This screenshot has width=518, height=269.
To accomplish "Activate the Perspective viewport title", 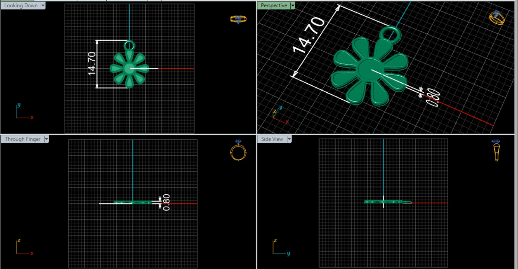I will 274,6.
